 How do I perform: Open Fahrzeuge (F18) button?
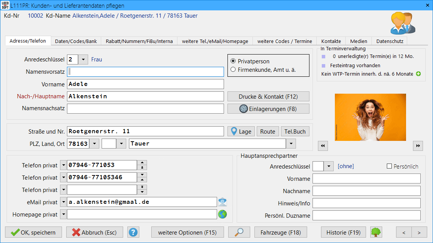pyautogui.click(x=281, y=232)
